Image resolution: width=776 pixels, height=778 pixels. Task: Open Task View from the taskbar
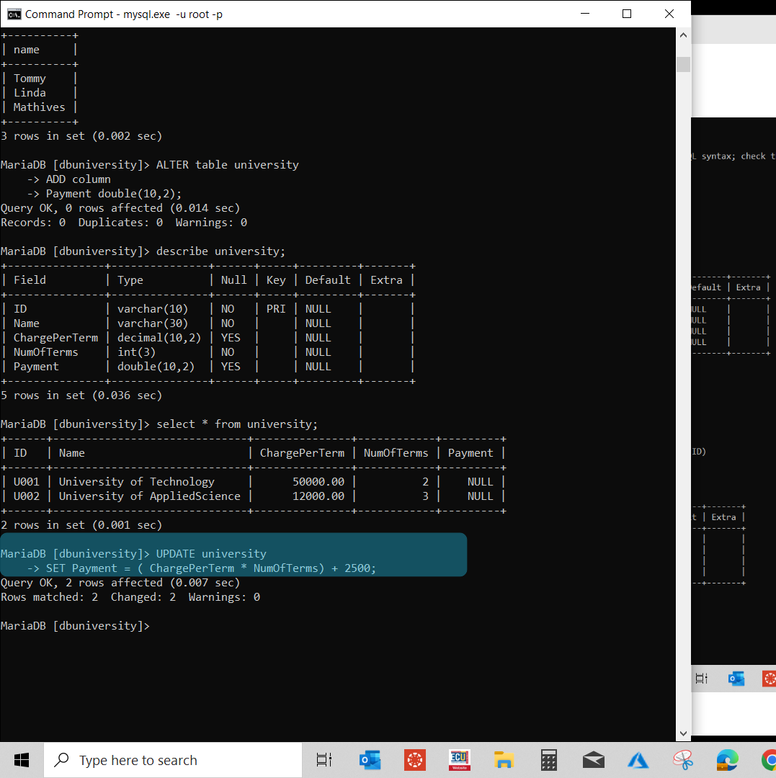tap(324, 759)
